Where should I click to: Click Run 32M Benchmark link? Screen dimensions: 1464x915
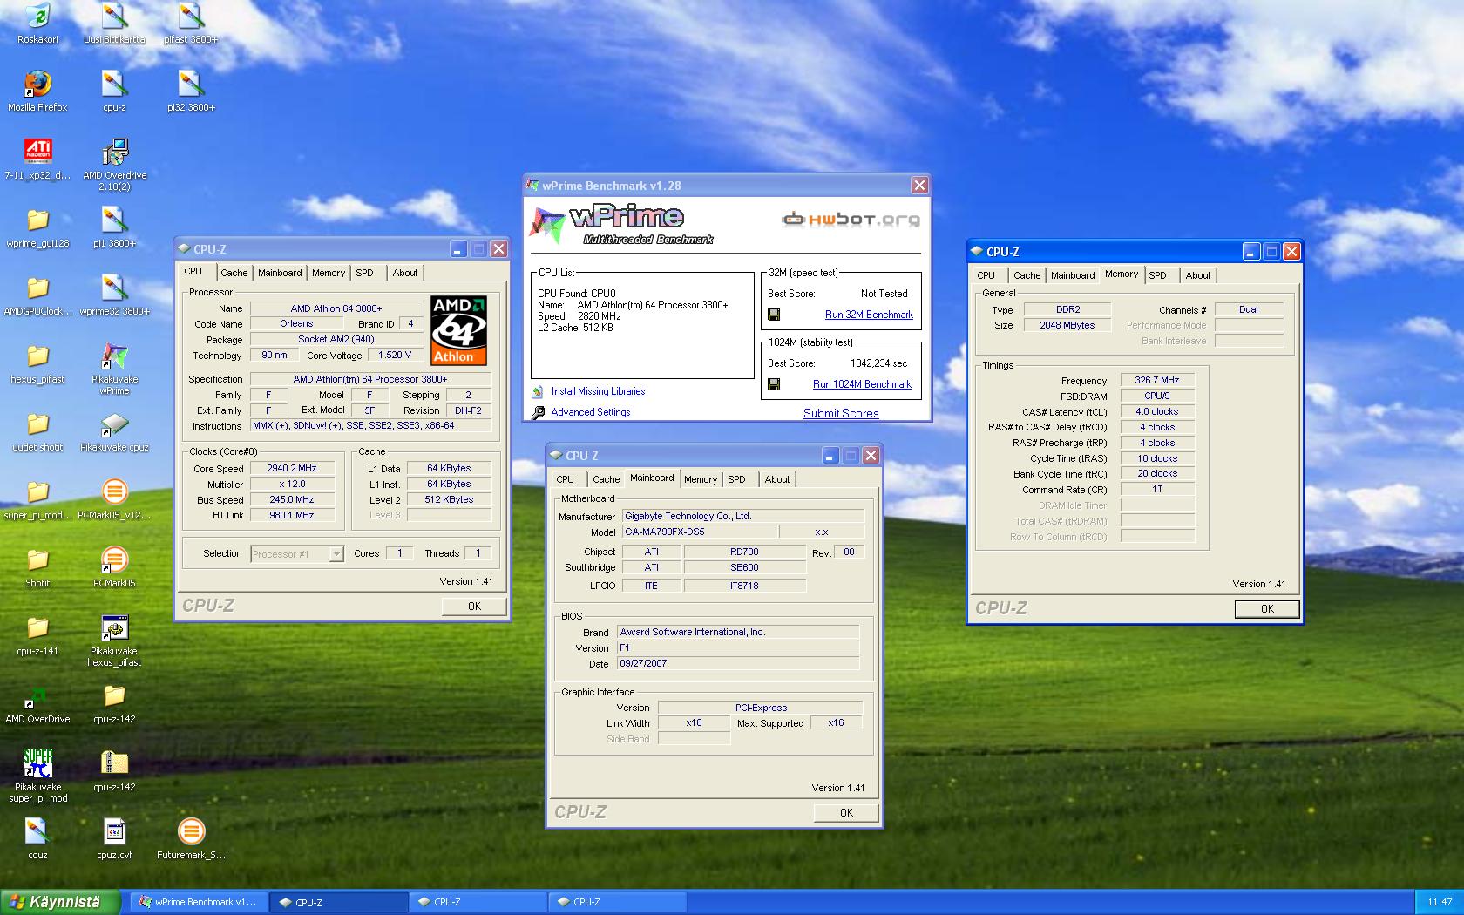[869, 315]
